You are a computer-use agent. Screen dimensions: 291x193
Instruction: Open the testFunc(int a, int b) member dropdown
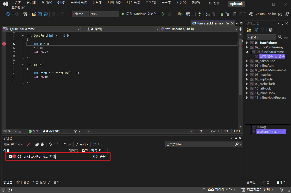tap(199, 29)
